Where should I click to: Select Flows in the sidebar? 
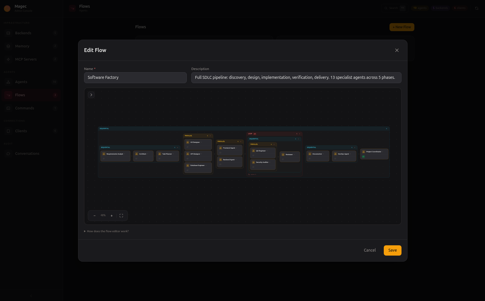(20, 95)
